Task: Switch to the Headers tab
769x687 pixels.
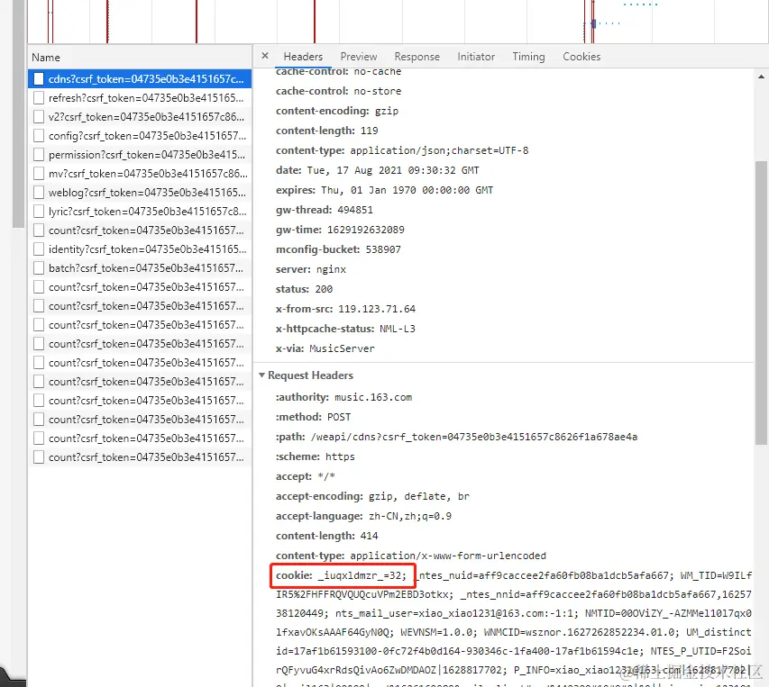Action: tap(303, 57)
